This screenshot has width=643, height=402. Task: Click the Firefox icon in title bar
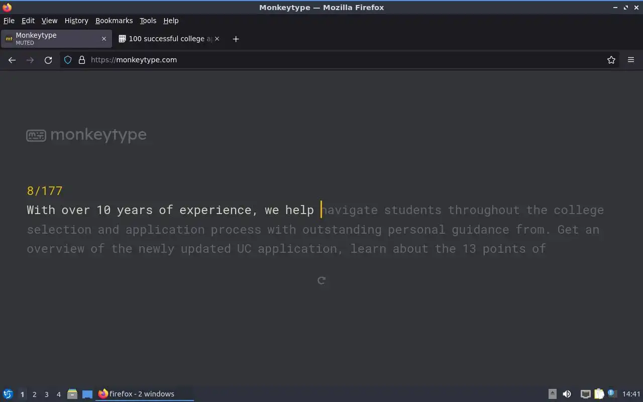click(x=7, y=8)
